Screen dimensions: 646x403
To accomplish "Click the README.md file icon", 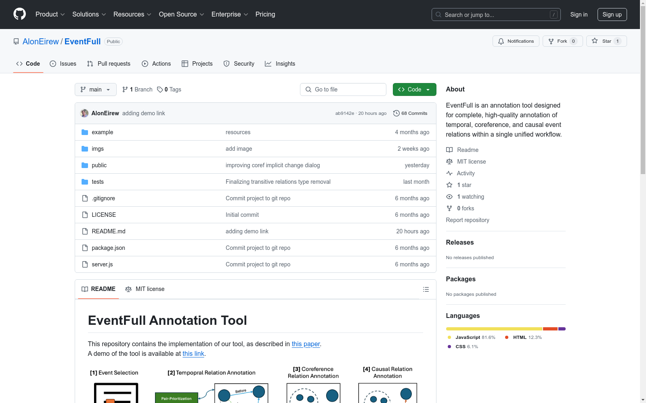I will (x=85, y=231).
